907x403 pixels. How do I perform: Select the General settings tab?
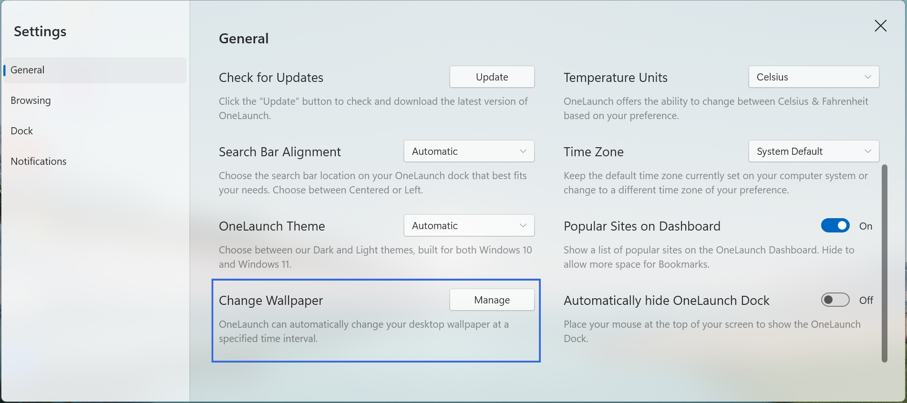27,70
